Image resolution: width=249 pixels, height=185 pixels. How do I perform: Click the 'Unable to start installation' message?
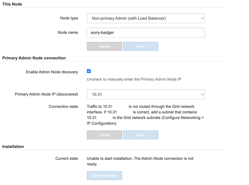pyautogui.click(x=140, y=161)
